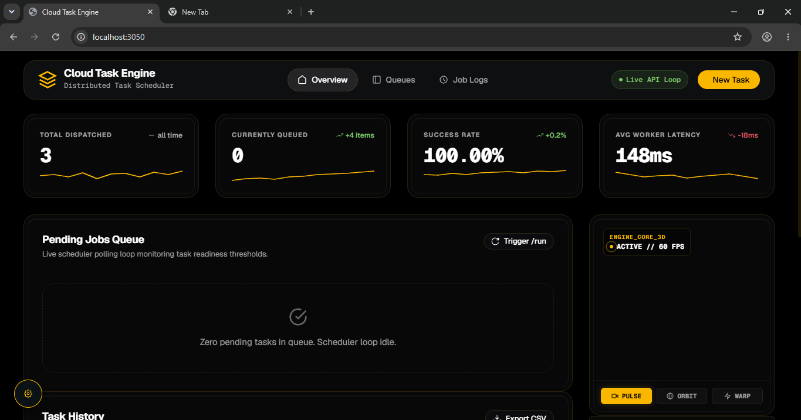The width and height of the screenshot is (801, 420).
Task: Click the 148ms average latency value
Action: [x=644, y=156]
